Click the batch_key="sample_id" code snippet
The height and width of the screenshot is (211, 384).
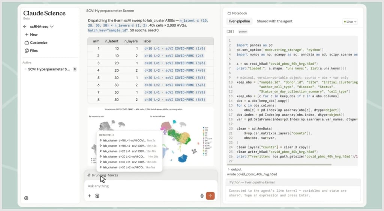(108, 30)
